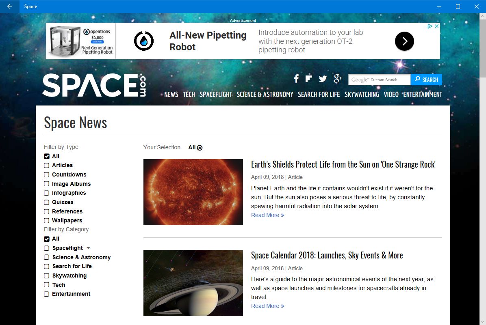The image size is (486, 325).
Task: Check the Skywatching category checkbox
Action: pyautogui.click(x=46, y=275)
